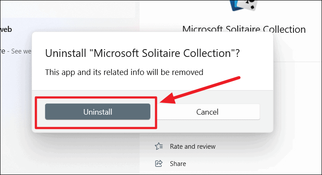Click the divider line under the app title
This screenshot has height=175, width=322.
pyautogui.click(x=297, y=62)
